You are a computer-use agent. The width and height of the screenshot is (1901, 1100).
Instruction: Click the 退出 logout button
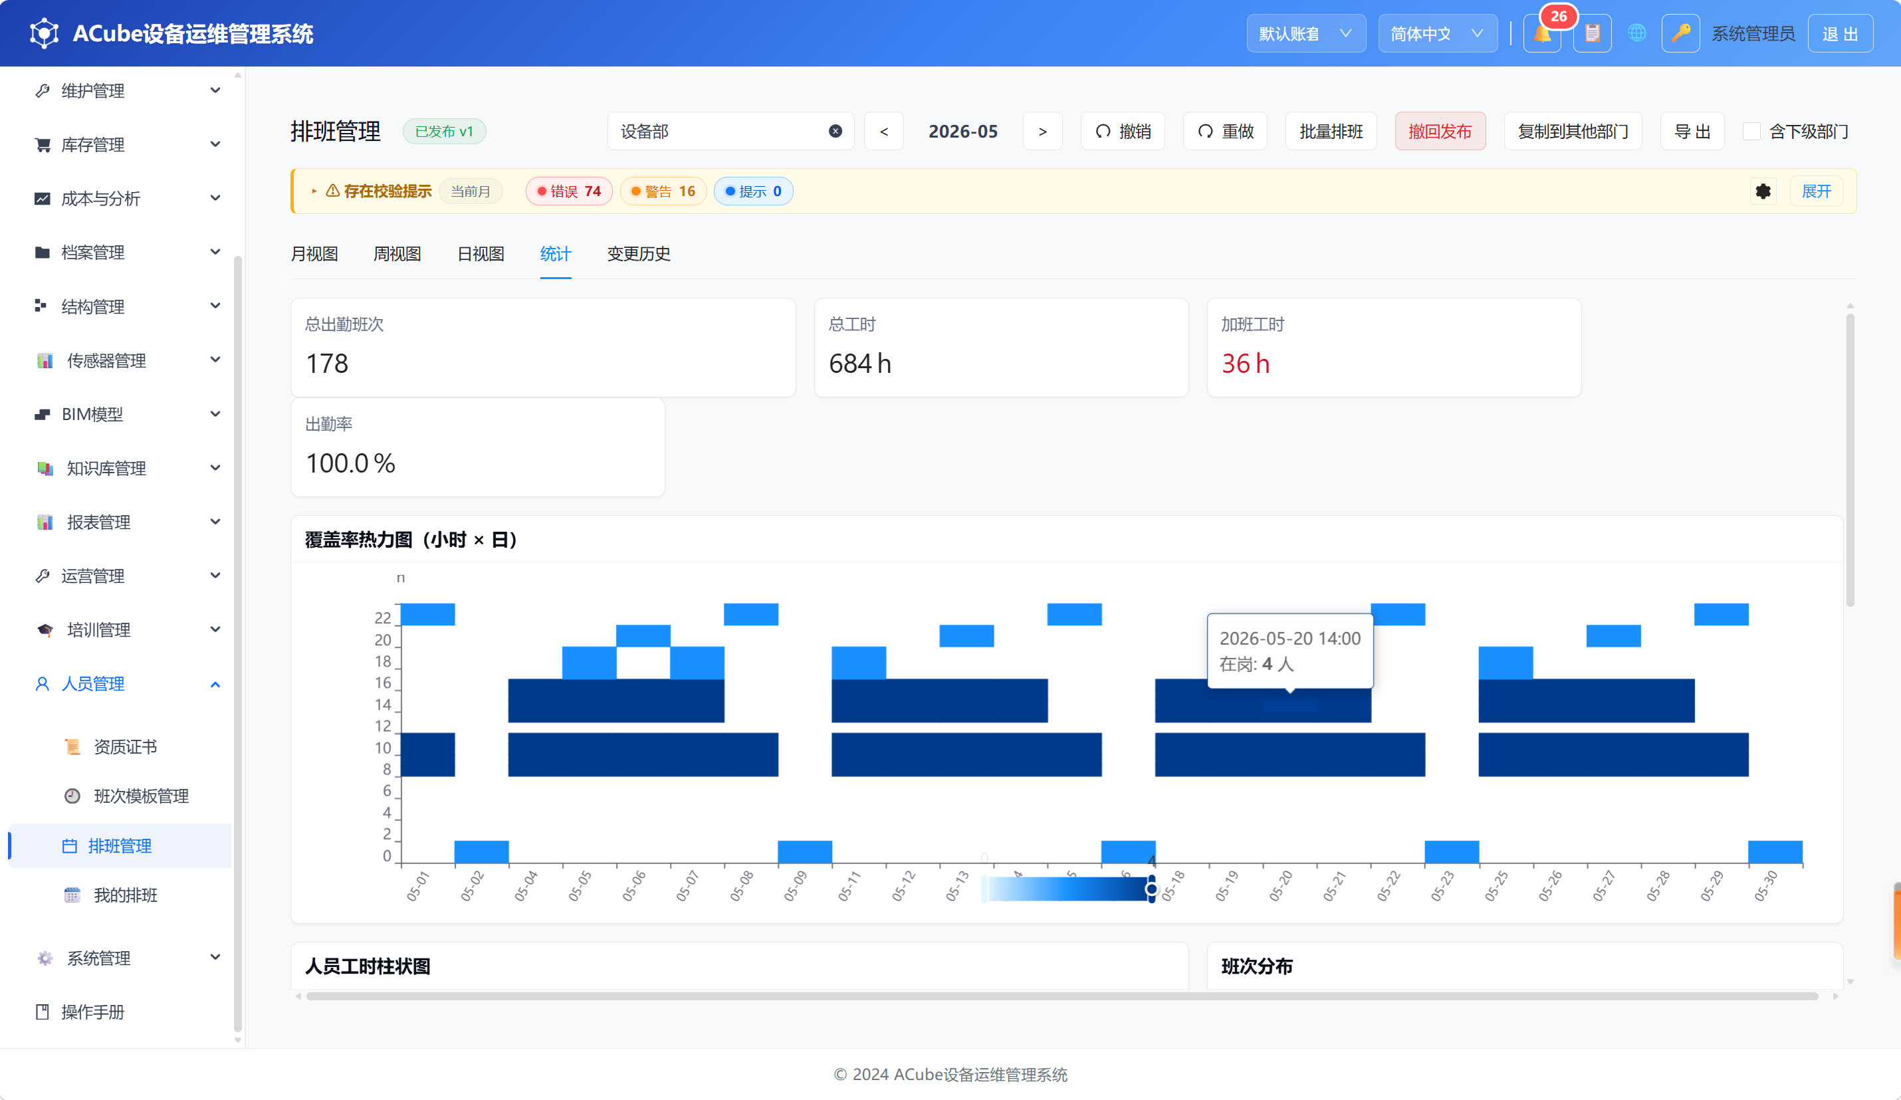click(x=1840, y=33)
